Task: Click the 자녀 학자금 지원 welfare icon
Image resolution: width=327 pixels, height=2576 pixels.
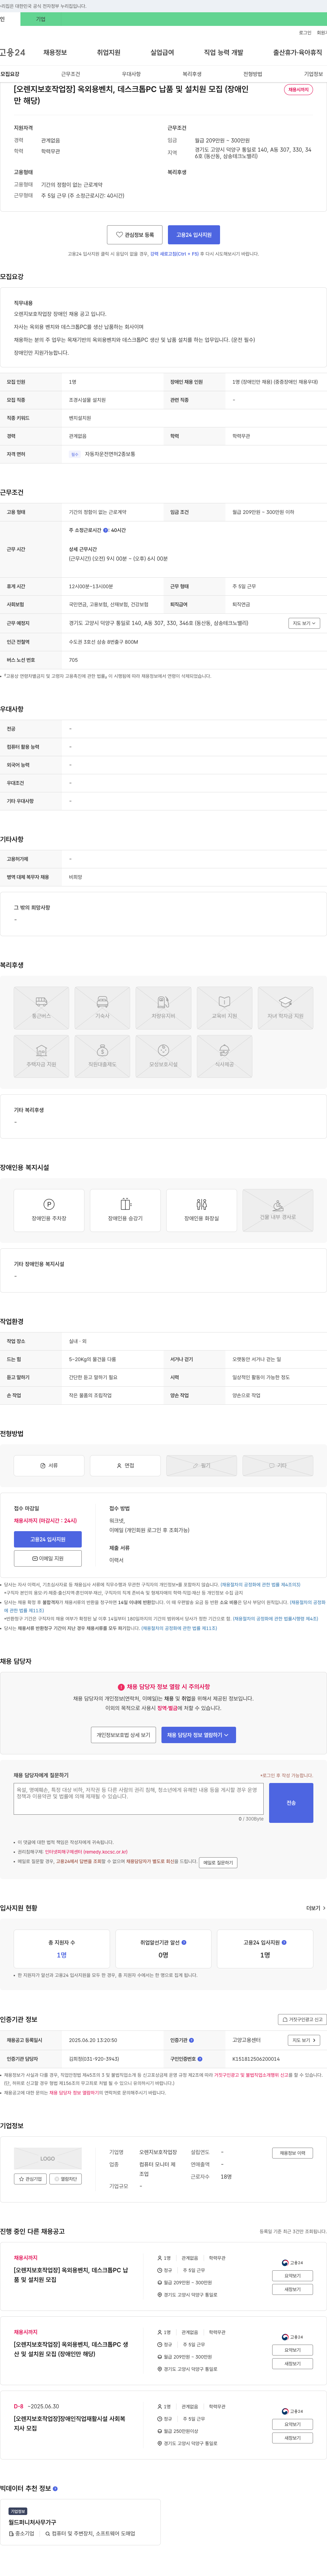Action: (x=285, y=1008)
